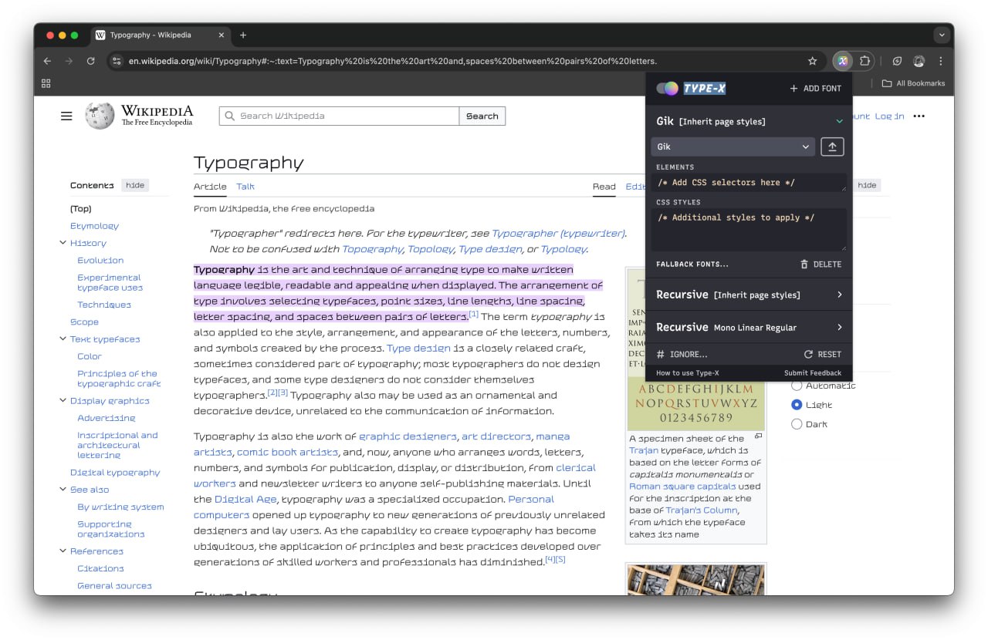Bookmark this page with the star icon

812,61
